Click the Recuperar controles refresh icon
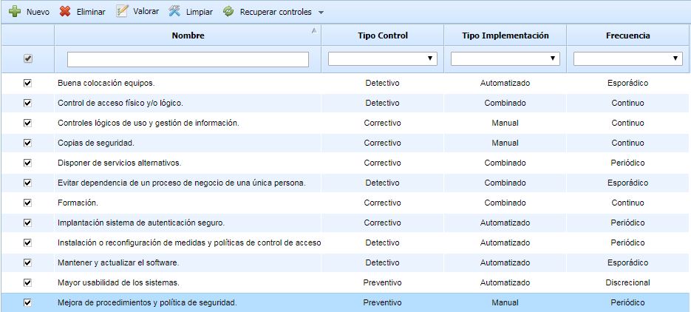This screenshot has width=691, height=312. tap(228, 12)
